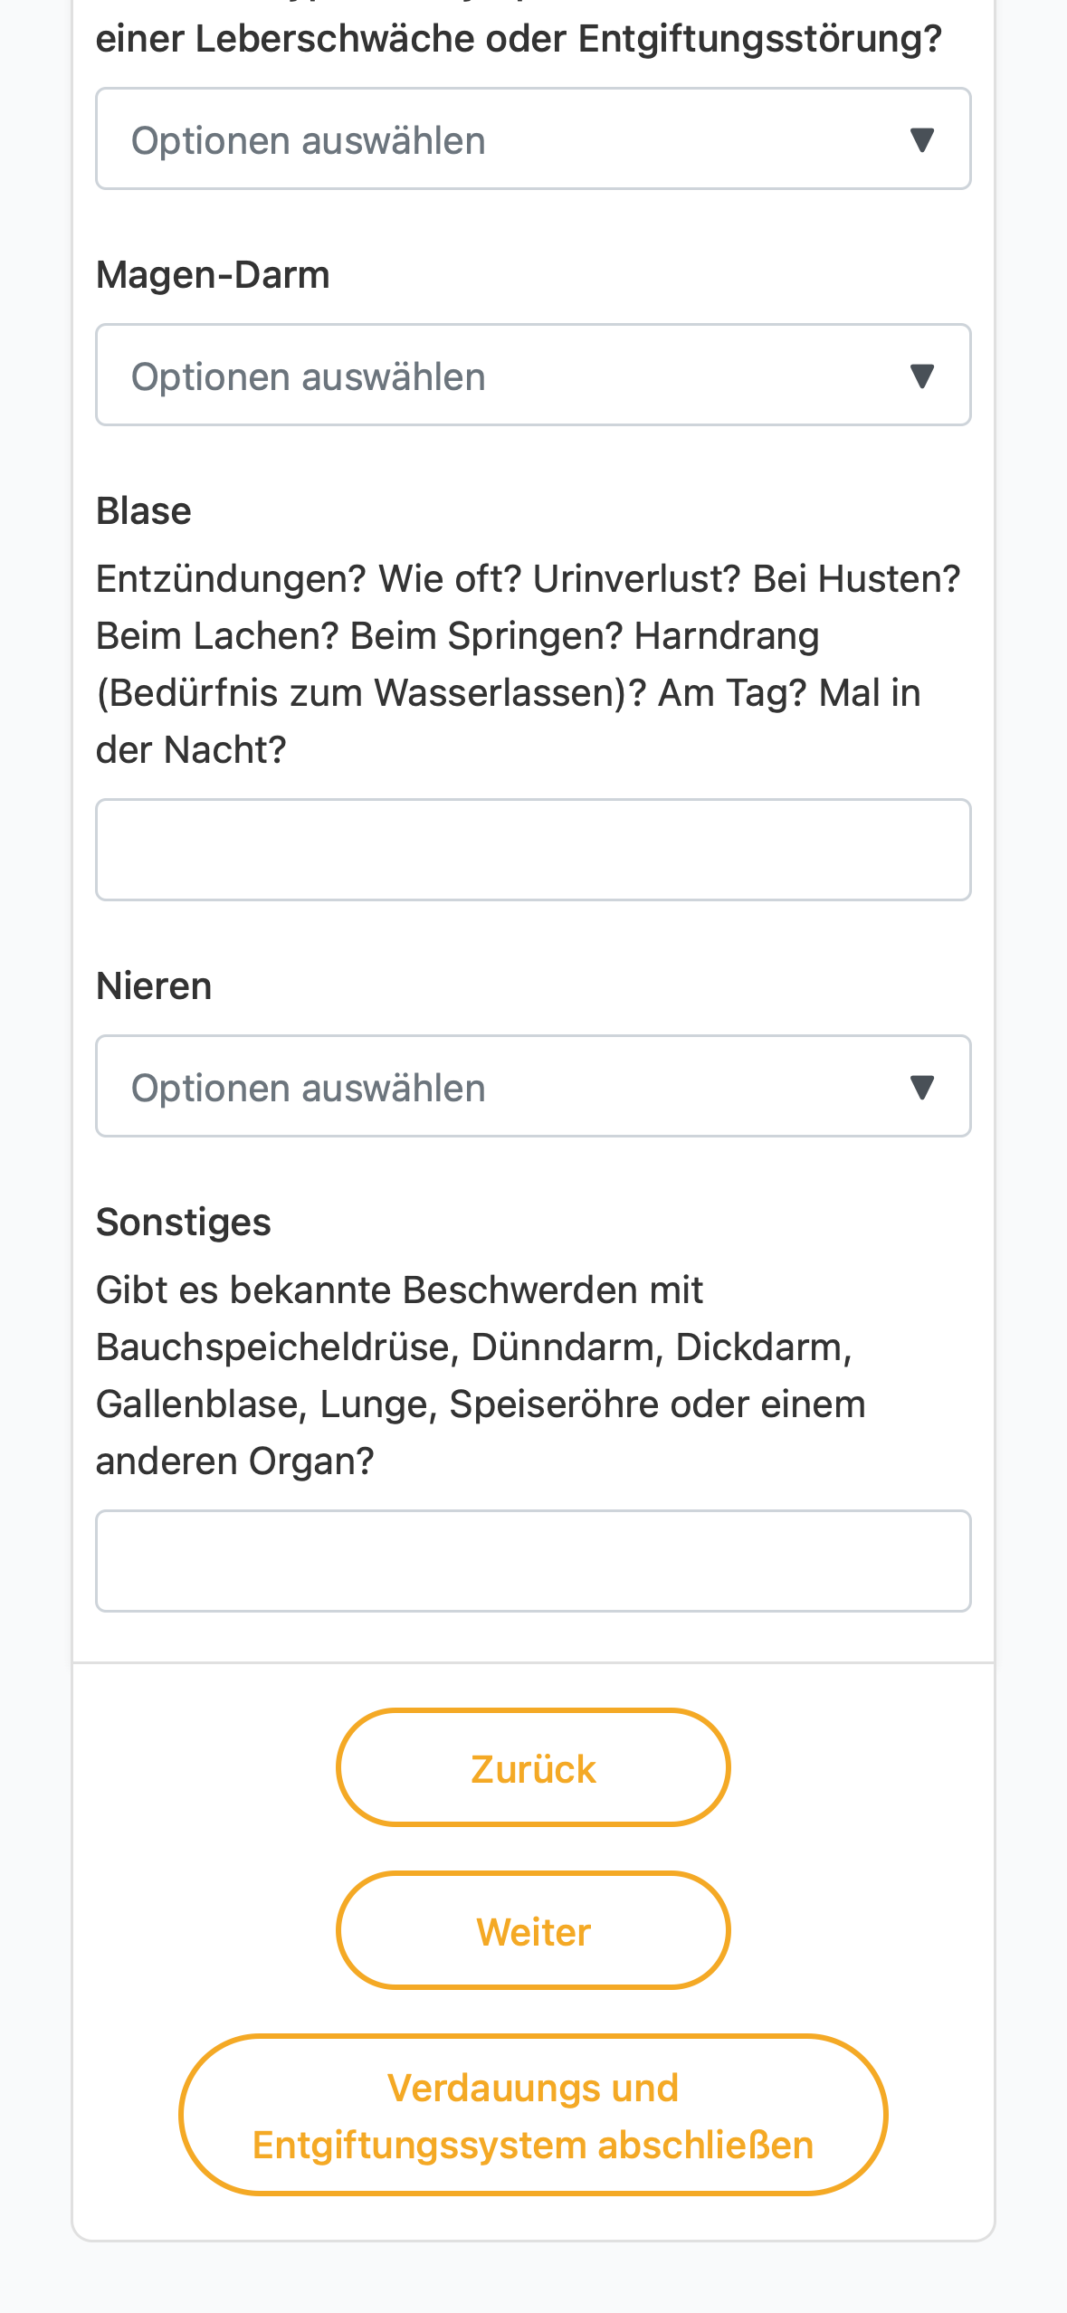The height and width of the screenshot is (2313, 1067).
Task: Focus the Blase text input field
Action: (533, 850)
